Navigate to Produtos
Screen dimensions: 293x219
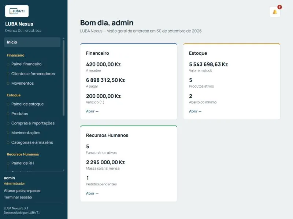20,114
